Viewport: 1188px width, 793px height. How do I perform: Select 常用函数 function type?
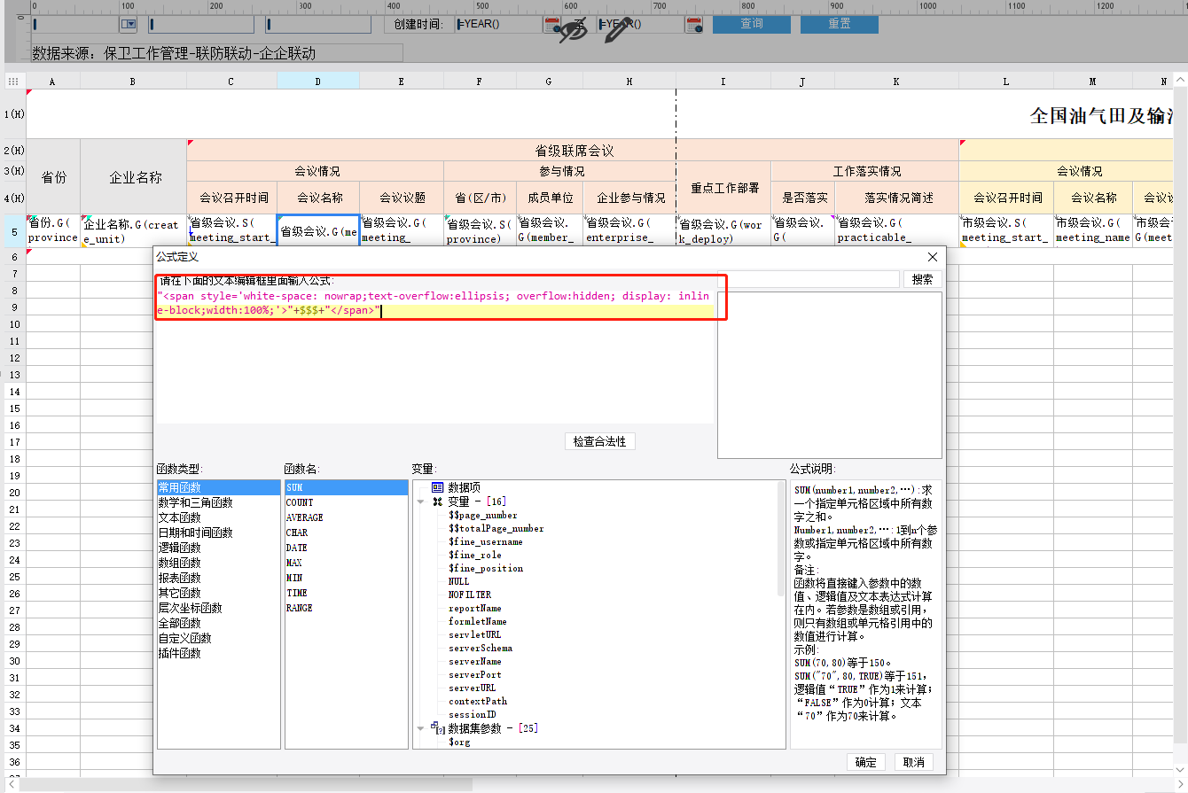pyautogui.click(x=218, y=487)
